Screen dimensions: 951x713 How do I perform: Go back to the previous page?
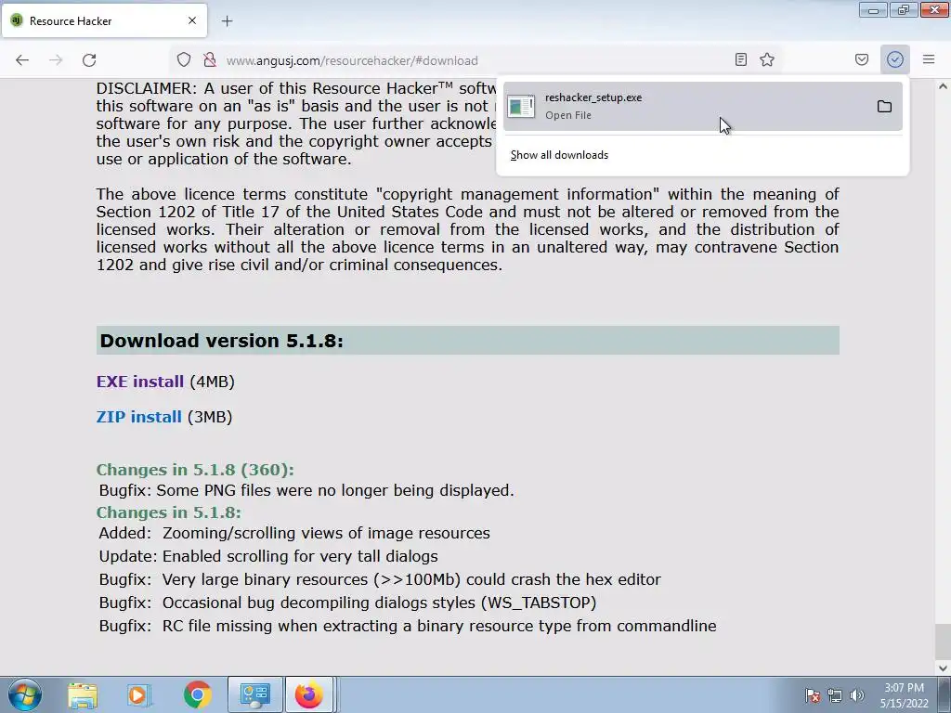[x=22, y=60]
